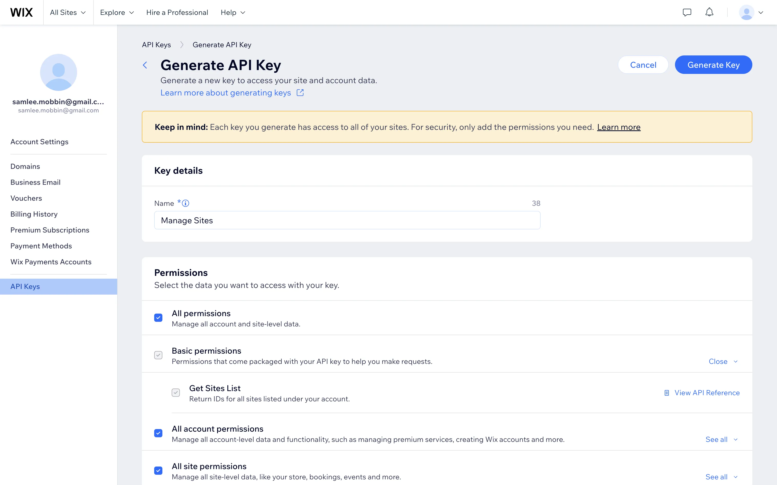
Task: Click the Generate Key button
Action: point(713,65)
